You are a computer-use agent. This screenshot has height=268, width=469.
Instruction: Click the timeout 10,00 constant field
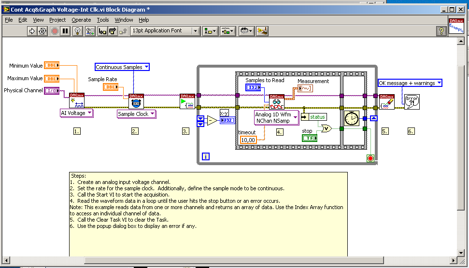coord(248,140)
